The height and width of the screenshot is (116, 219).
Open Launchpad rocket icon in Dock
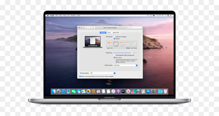click(x=59, y=91)
